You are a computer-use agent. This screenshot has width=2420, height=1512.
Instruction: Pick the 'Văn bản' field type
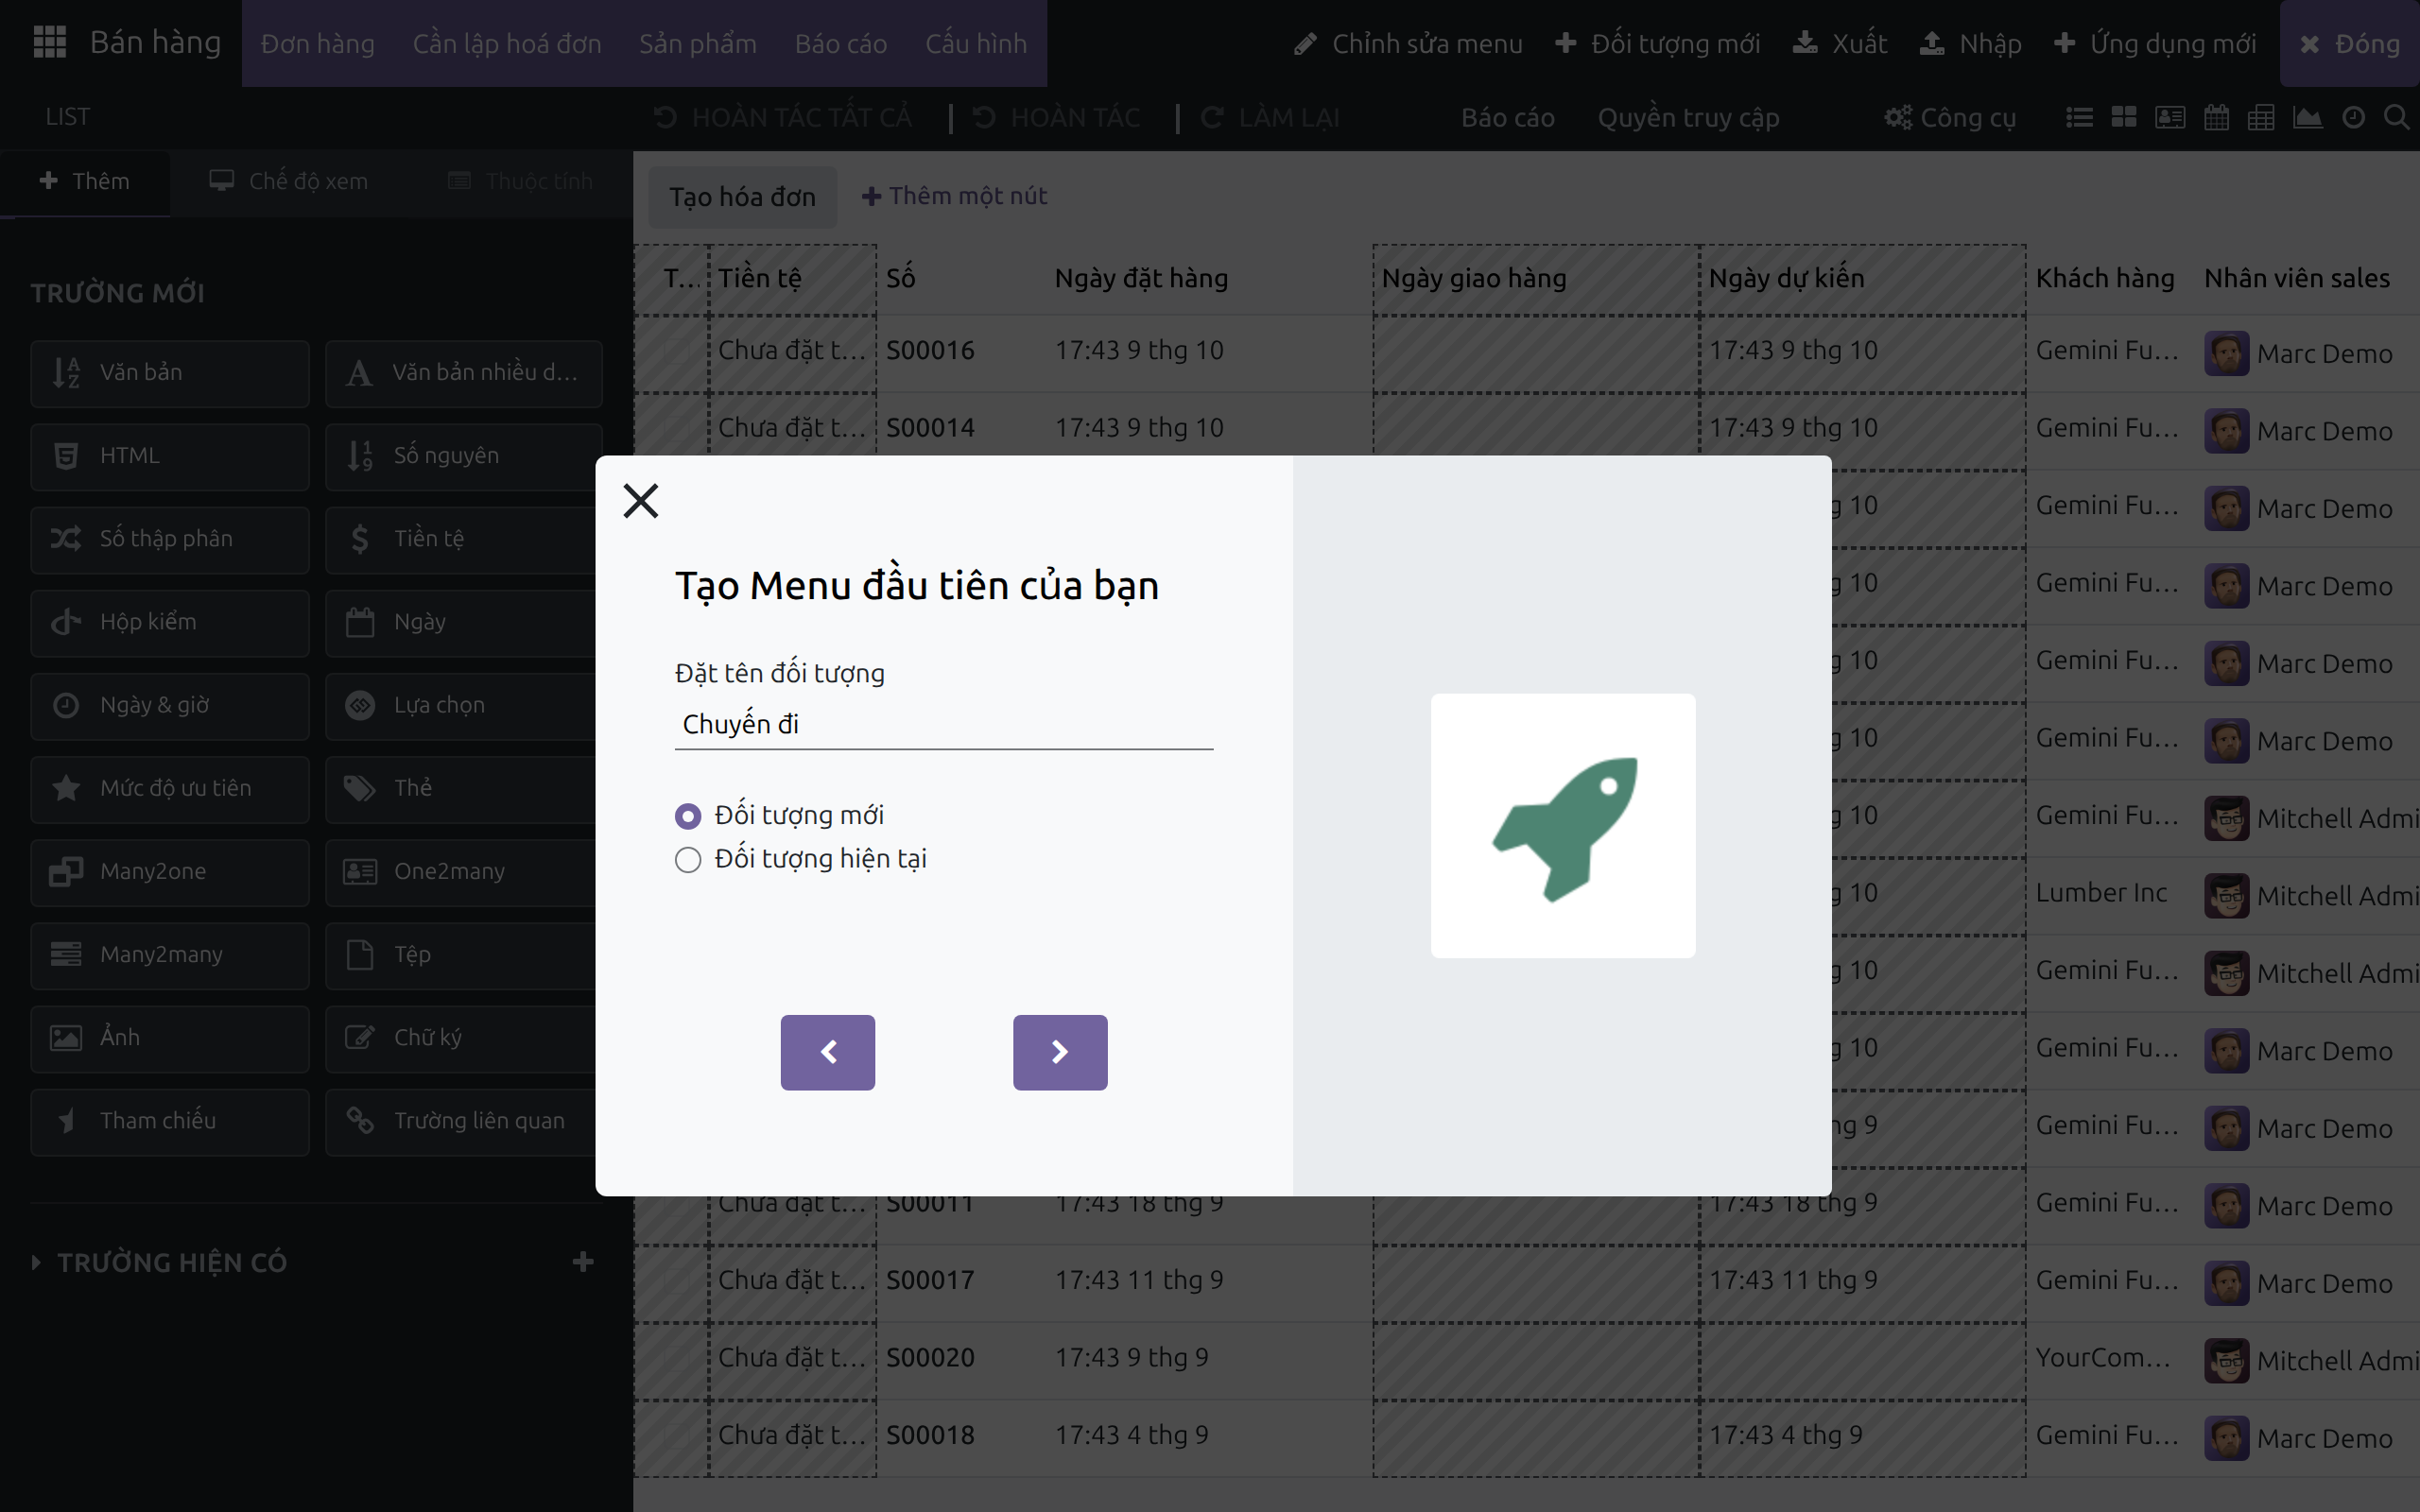tap(170, 372)
